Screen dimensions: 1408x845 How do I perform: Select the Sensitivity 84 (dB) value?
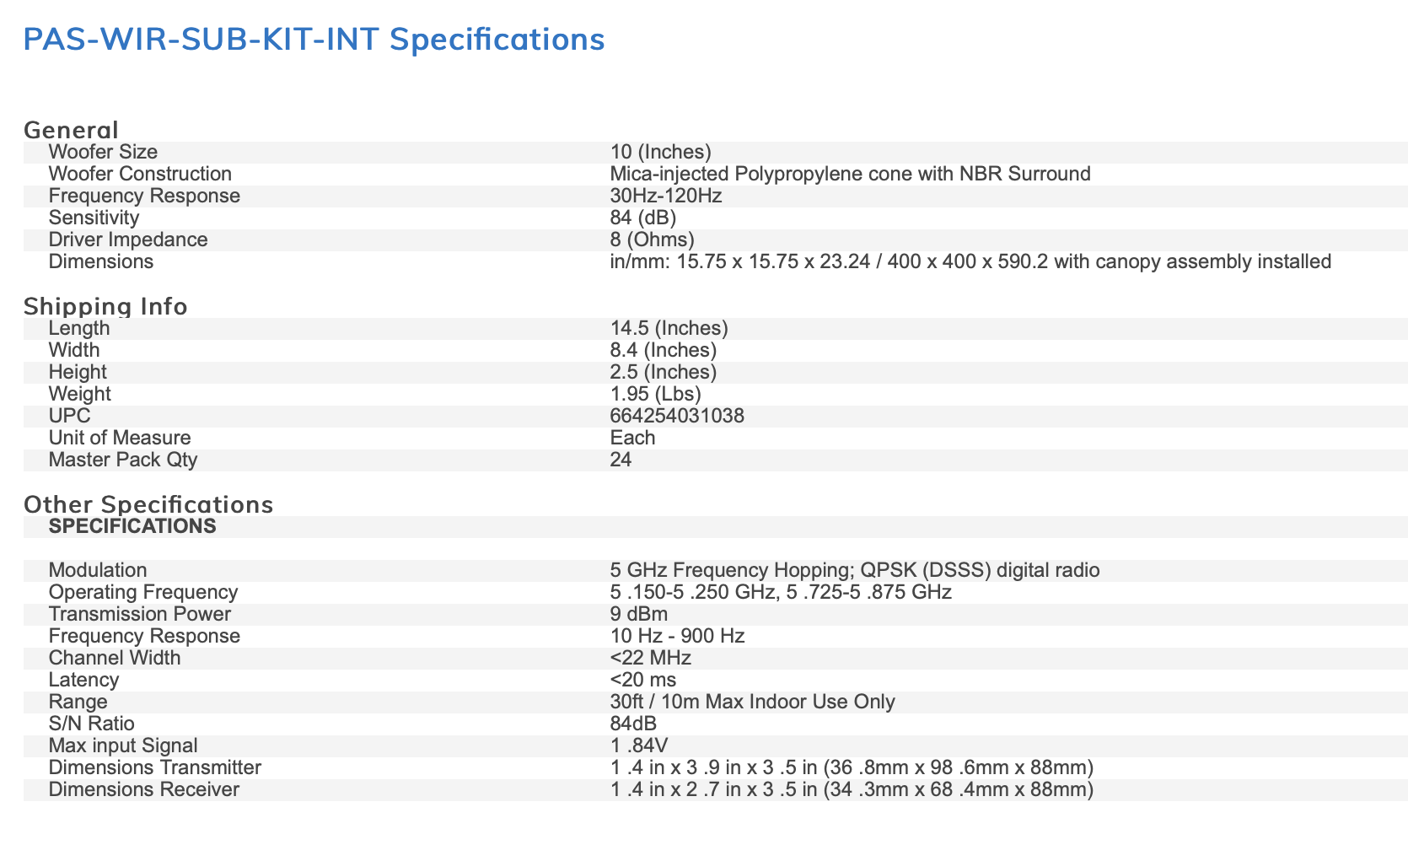[x=643, y=218]
